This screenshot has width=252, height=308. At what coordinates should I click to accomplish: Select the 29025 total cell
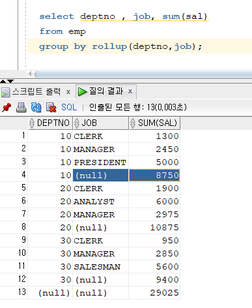click(x=154, y=293)
